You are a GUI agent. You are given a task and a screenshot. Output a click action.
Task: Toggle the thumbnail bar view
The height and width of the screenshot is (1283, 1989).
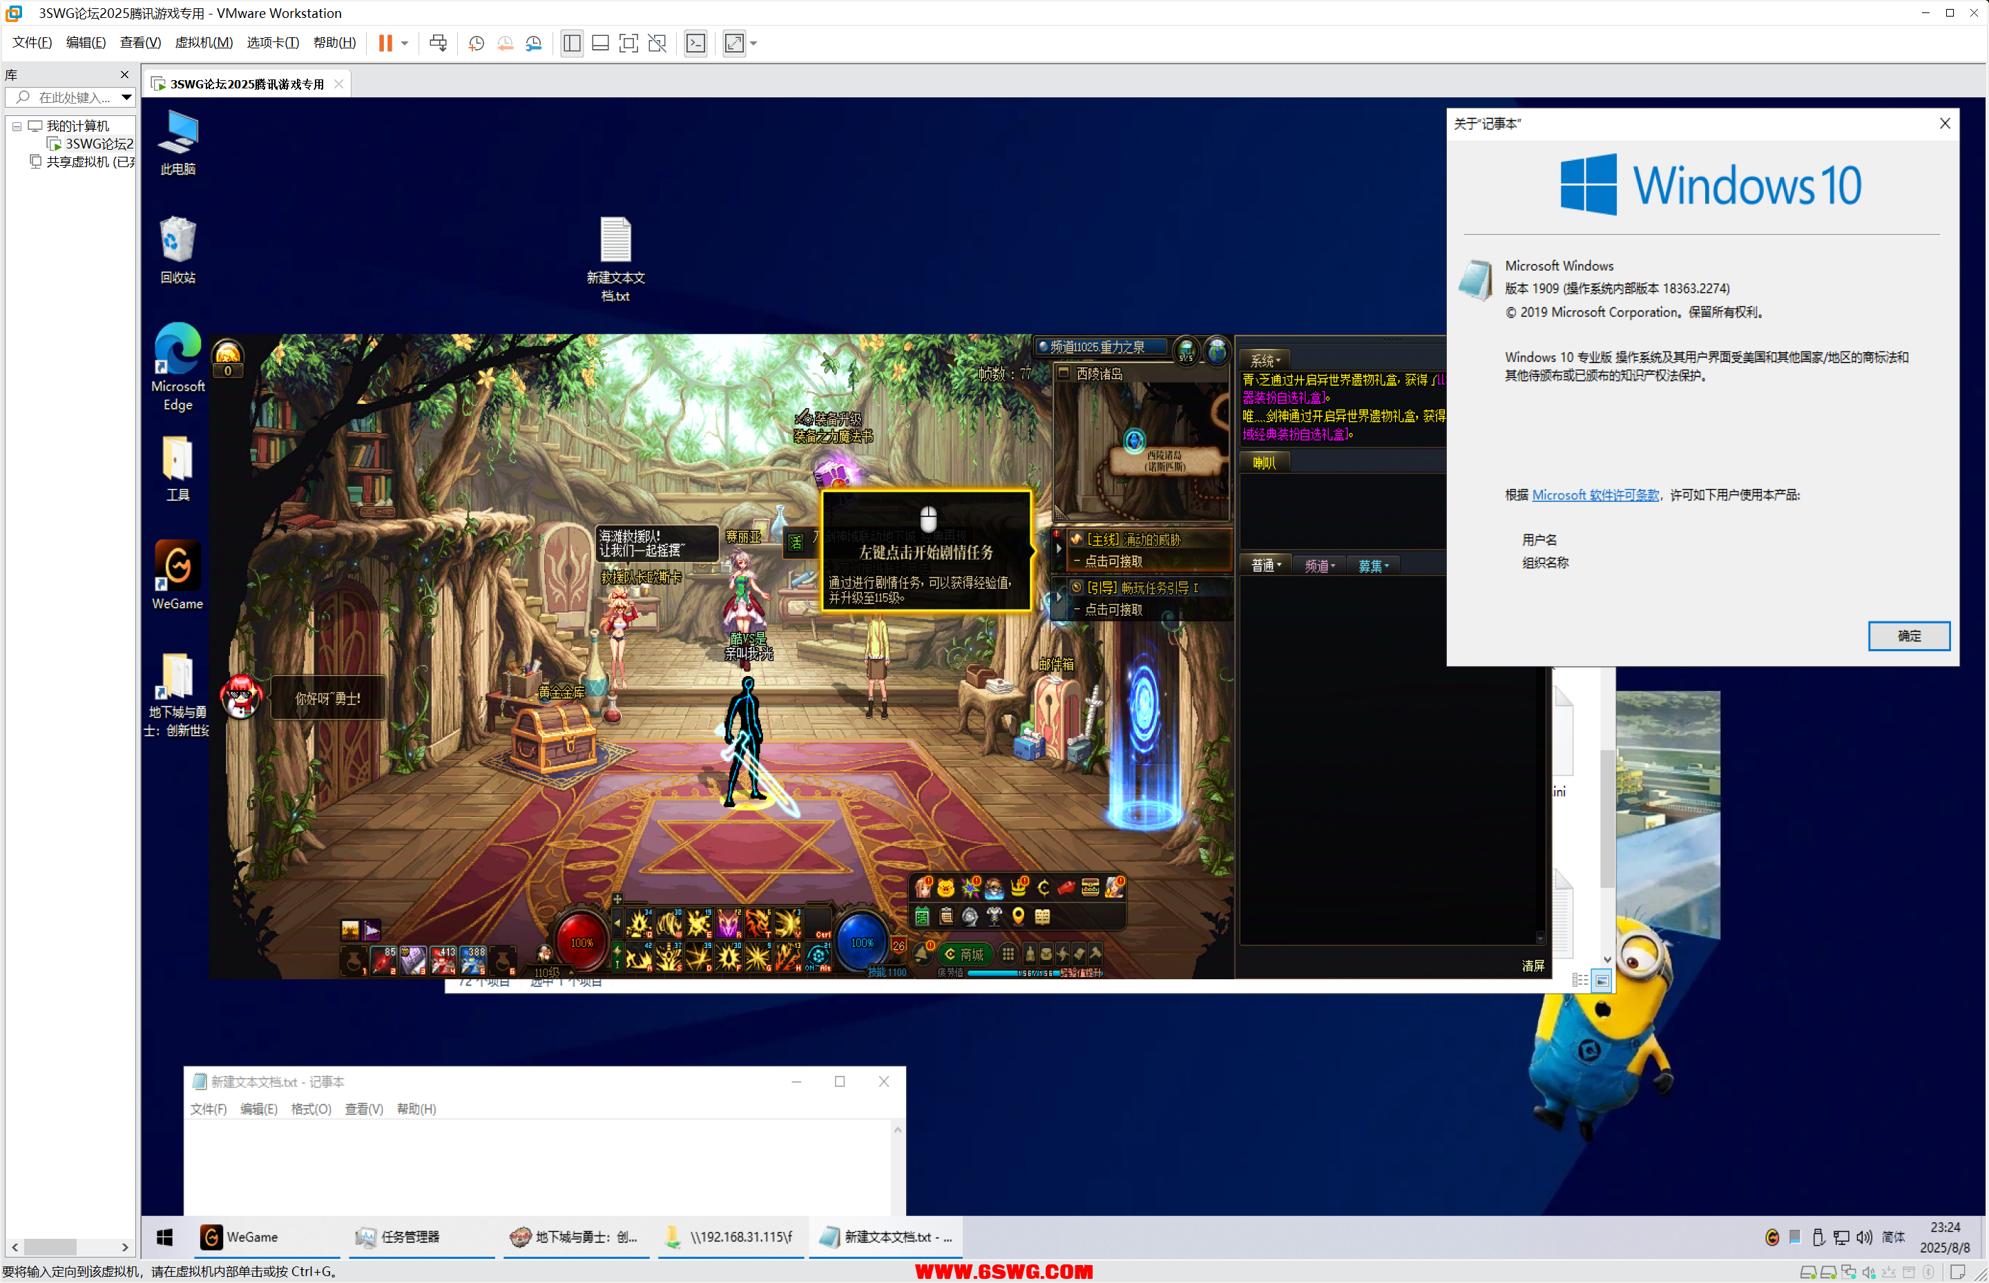(600, 44)
